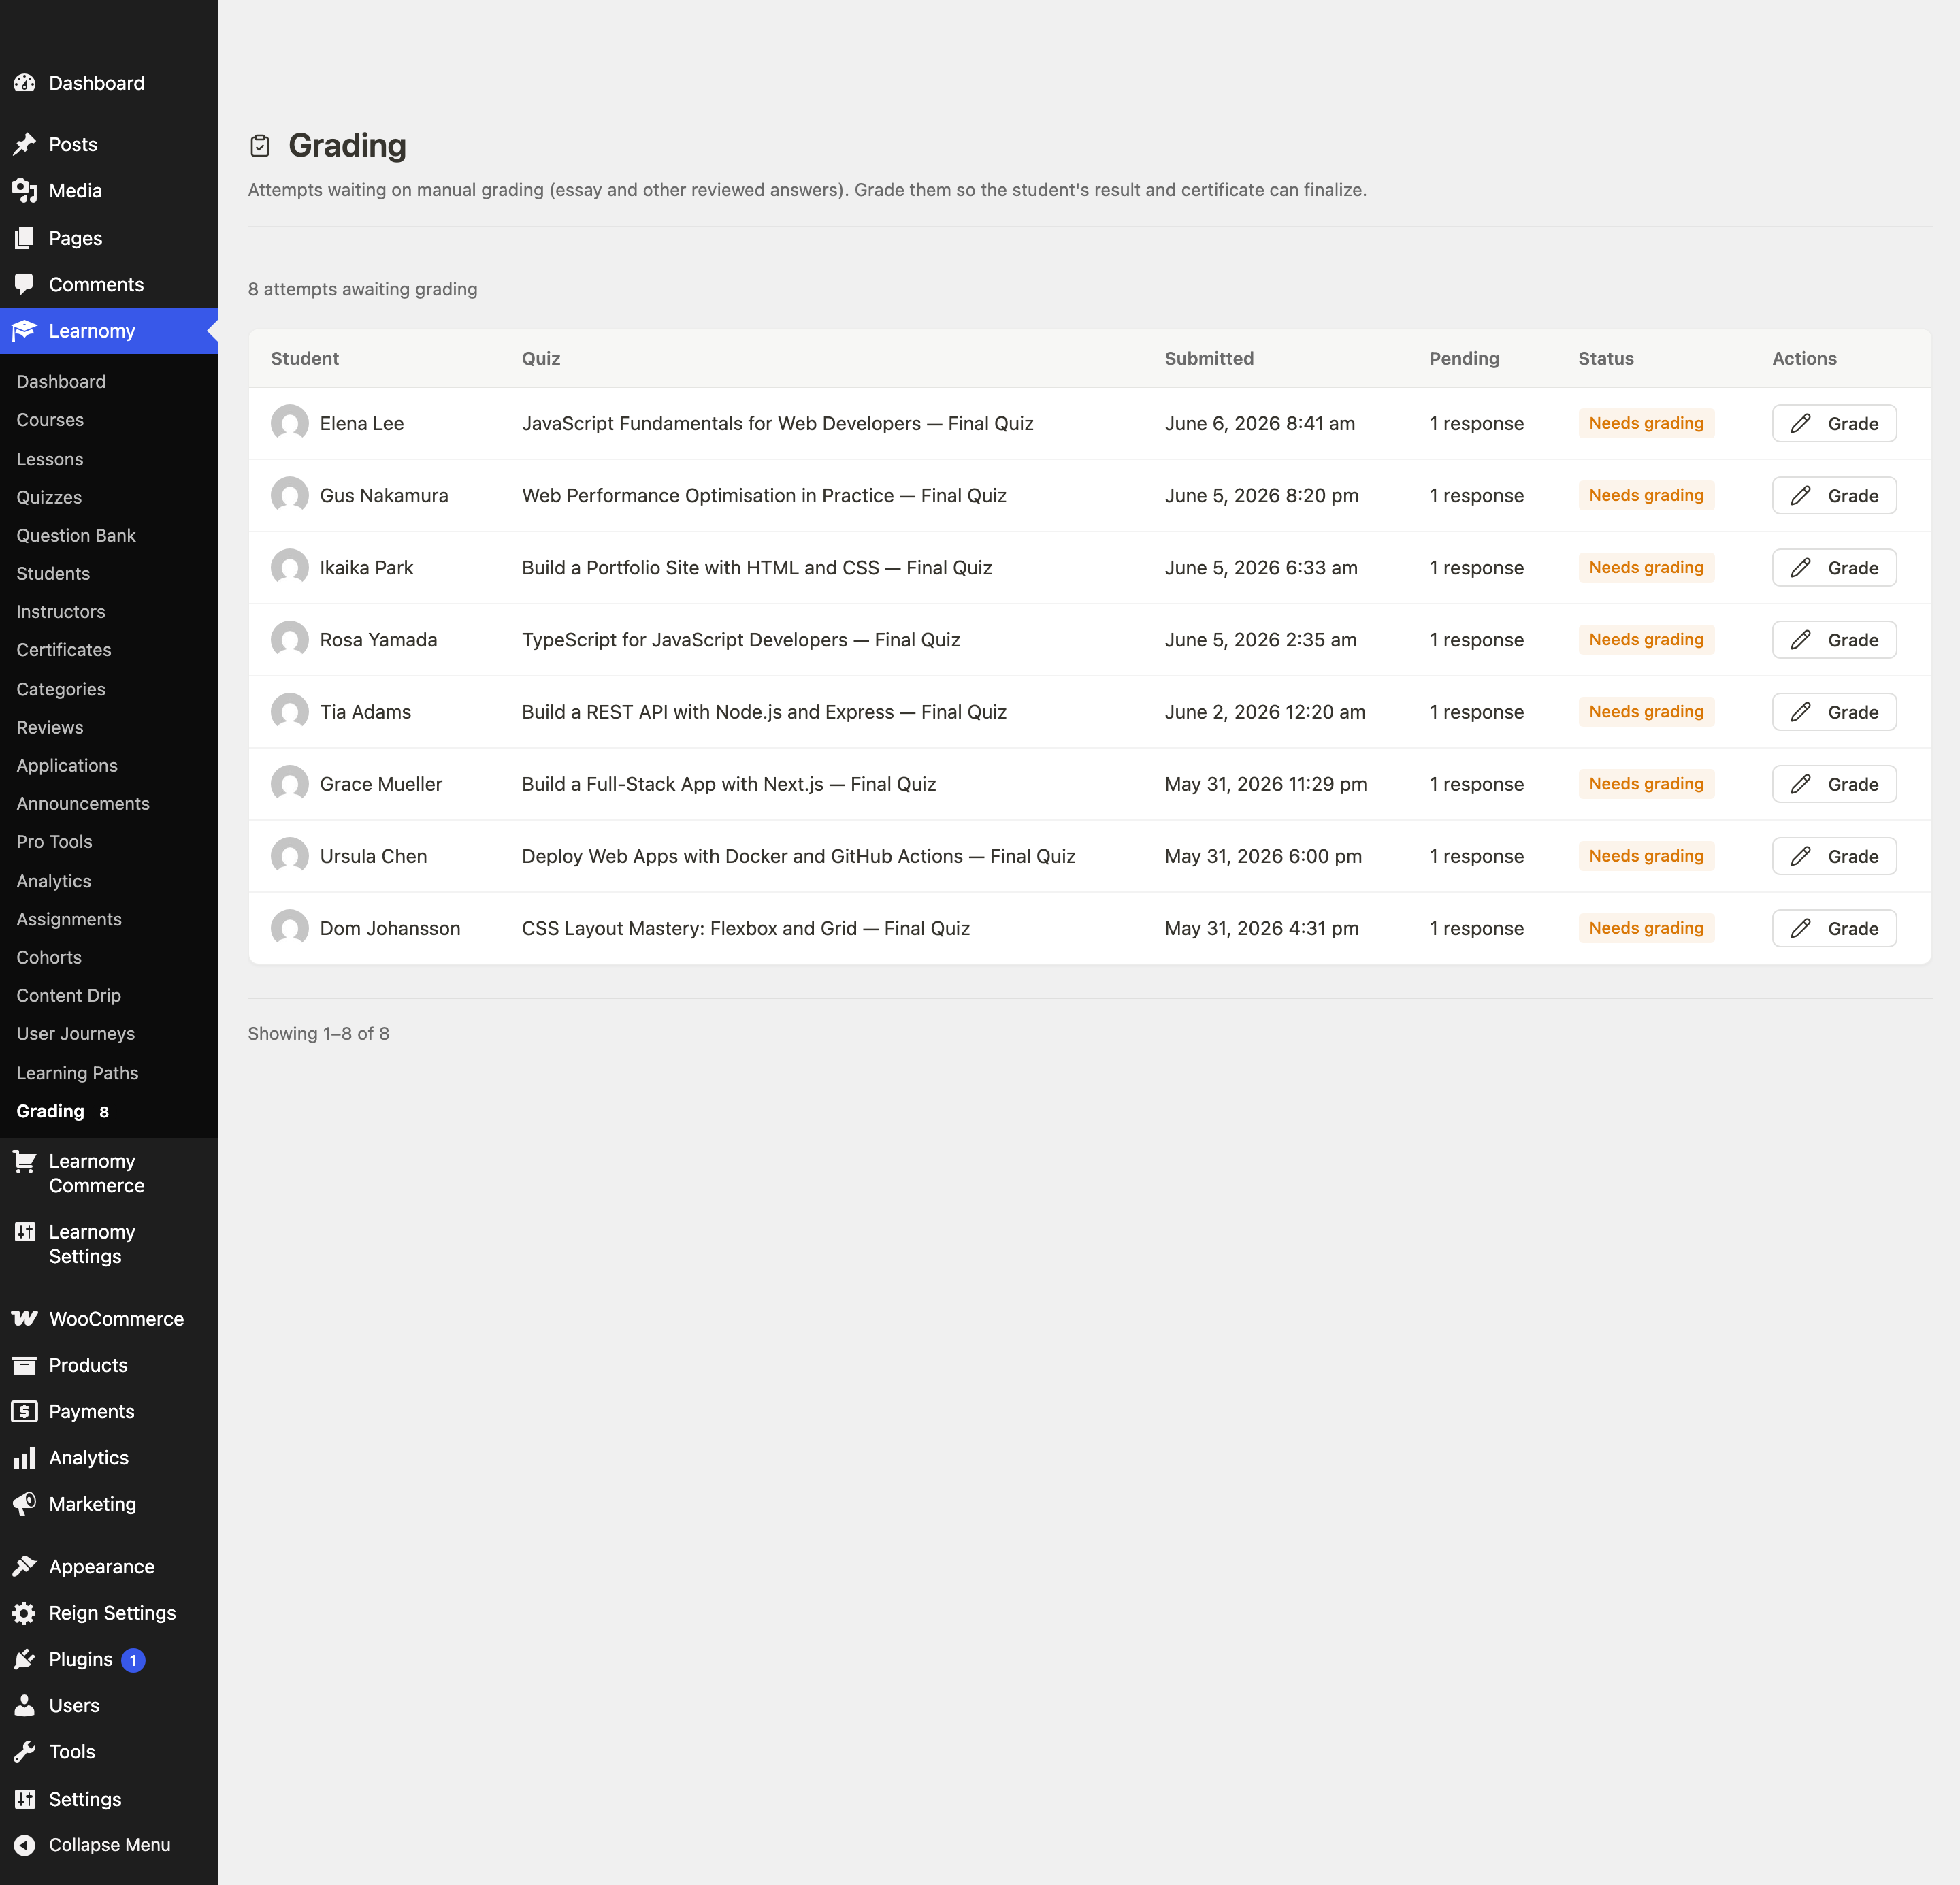The width and height of the screenshot is (1960, 1885).
Task: Click Grade button for Gus Nakamura
Action: 1834,495
